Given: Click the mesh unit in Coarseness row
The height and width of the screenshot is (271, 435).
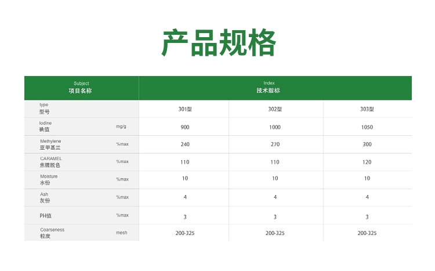Looking at the screenshot, I should point(121,233).
